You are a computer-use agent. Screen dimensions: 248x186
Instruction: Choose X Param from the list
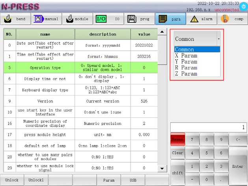[x=186, y=56]
